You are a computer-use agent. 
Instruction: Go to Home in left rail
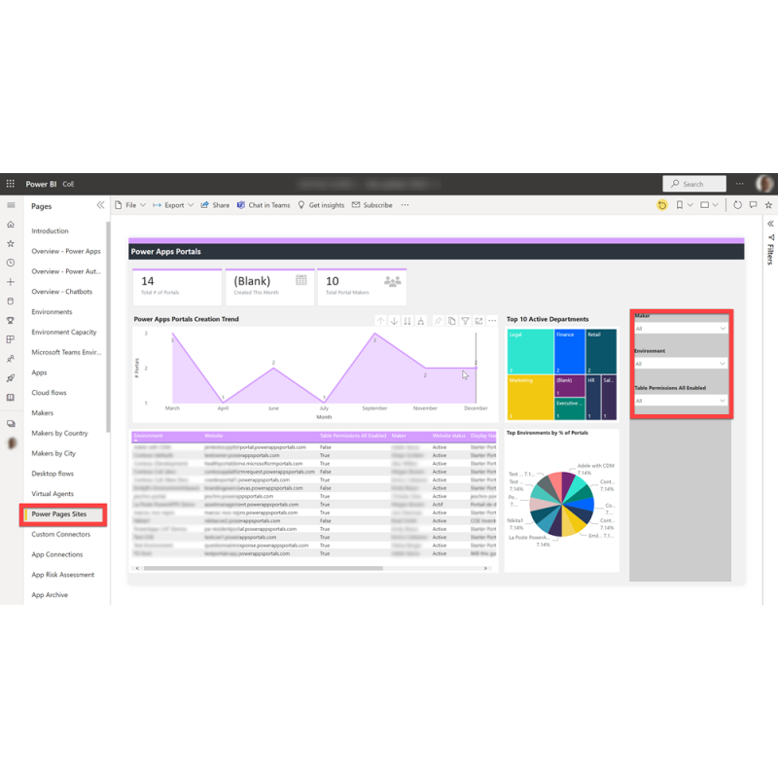tap(11, 225)
